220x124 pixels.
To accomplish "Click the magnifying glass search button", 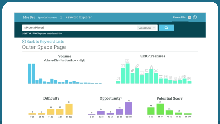I will [x=166, y=28].
